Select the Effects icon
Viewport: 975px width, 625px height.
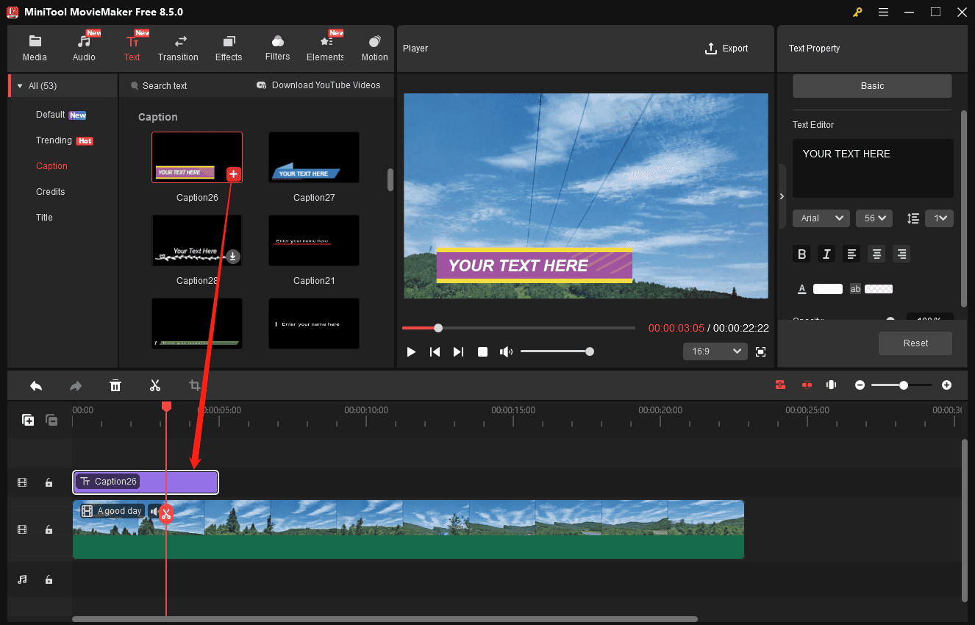pos(229,48)
